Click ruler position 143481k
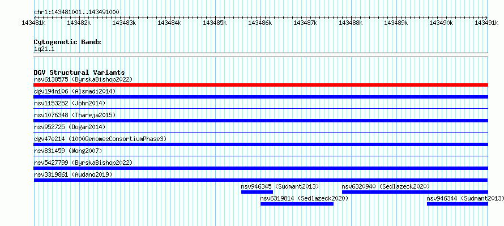The height and width of the screenshot is (226, 504). click(33, 23)
